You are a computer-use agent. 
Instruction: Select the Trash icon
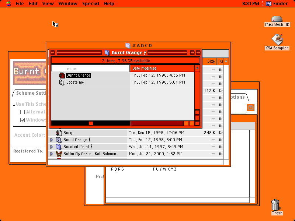click(275, 205)
